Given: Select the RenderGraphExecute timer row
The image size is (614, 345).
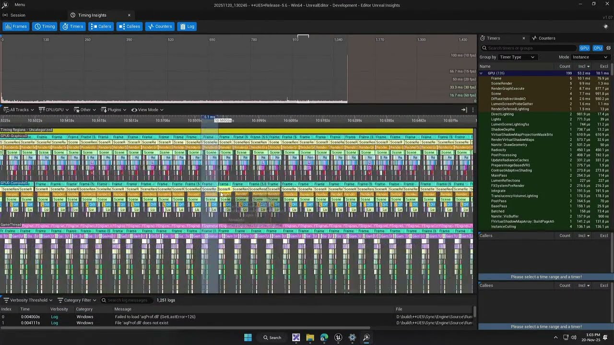Looking at the screenshot, I should pos(544,89).
